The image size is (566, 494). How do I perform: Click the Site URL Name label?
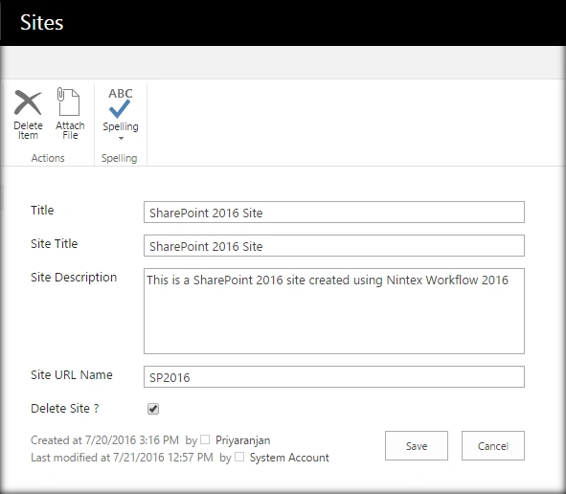[72, 375]
